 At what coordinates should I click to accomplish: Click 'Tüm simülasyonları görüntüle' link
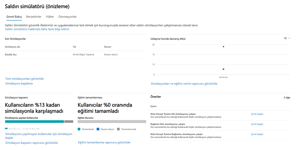[25, 79]
